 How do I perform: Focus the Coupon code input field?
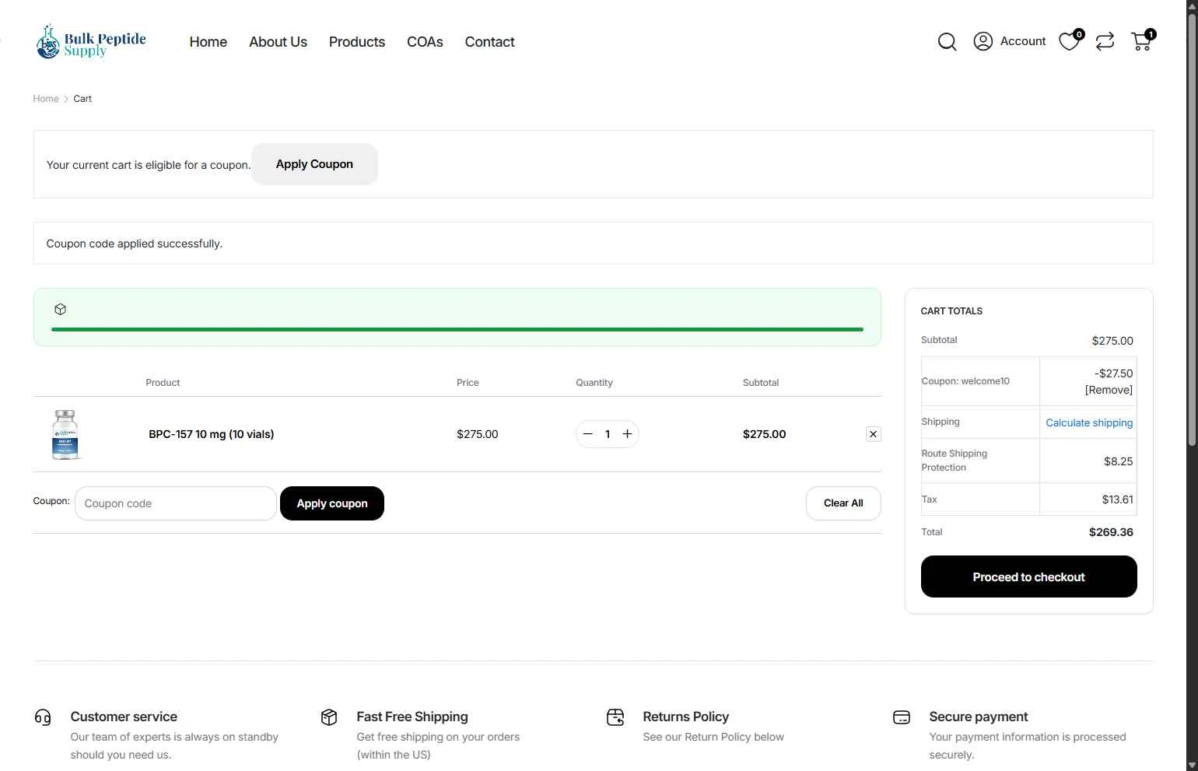176,503
